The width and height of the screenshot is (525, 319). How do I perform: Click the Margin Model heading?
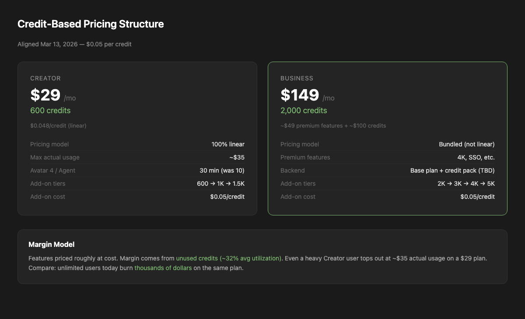[x=51, y=244]
